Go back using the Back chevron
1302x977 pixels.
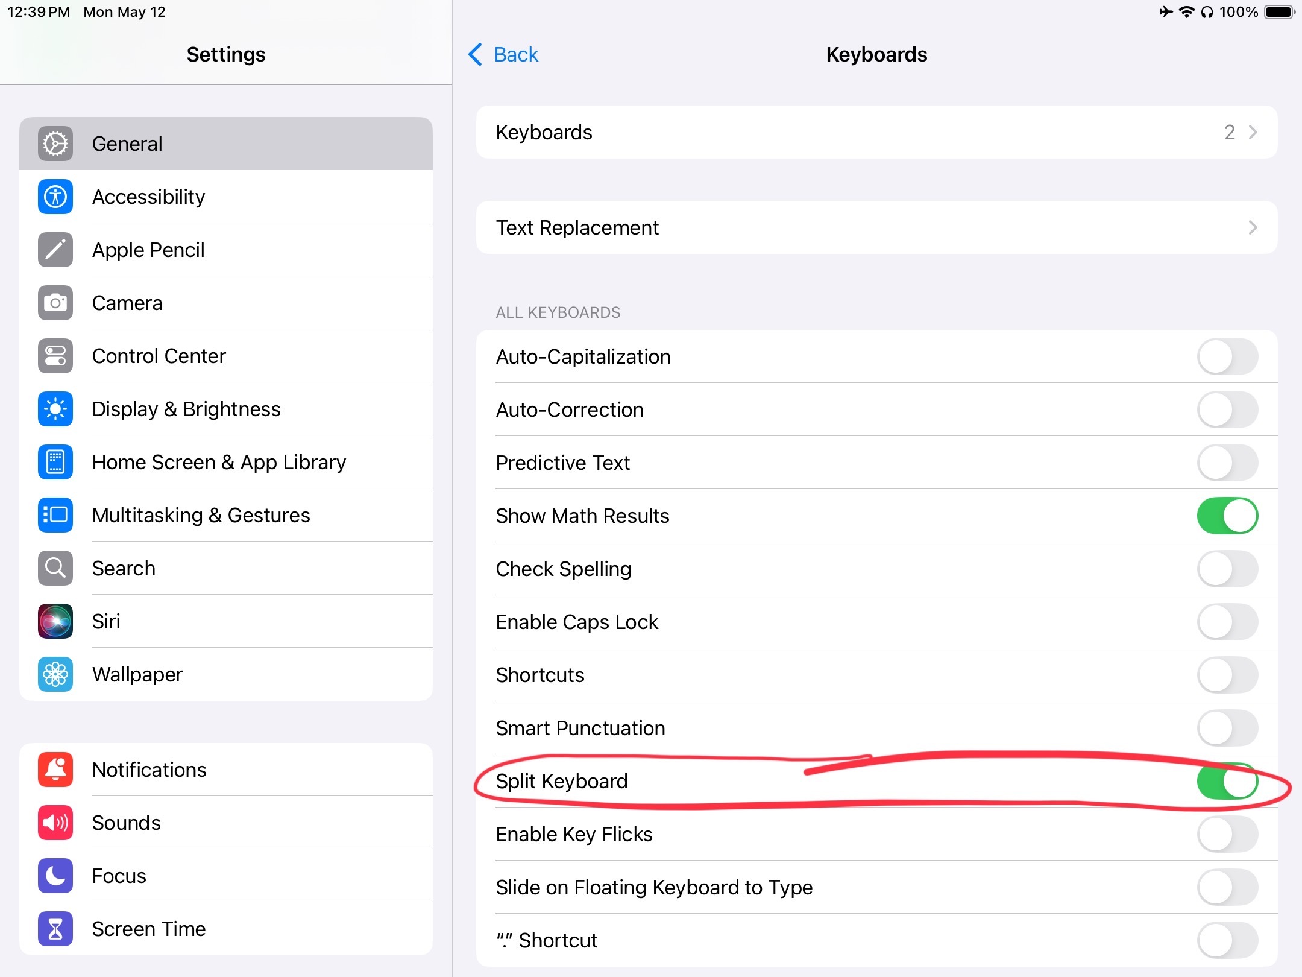(475, 54)
